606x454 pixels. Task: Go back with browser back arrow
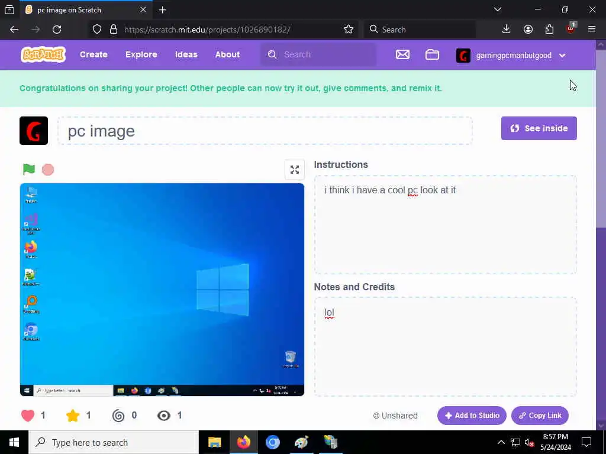pos(14,30)
